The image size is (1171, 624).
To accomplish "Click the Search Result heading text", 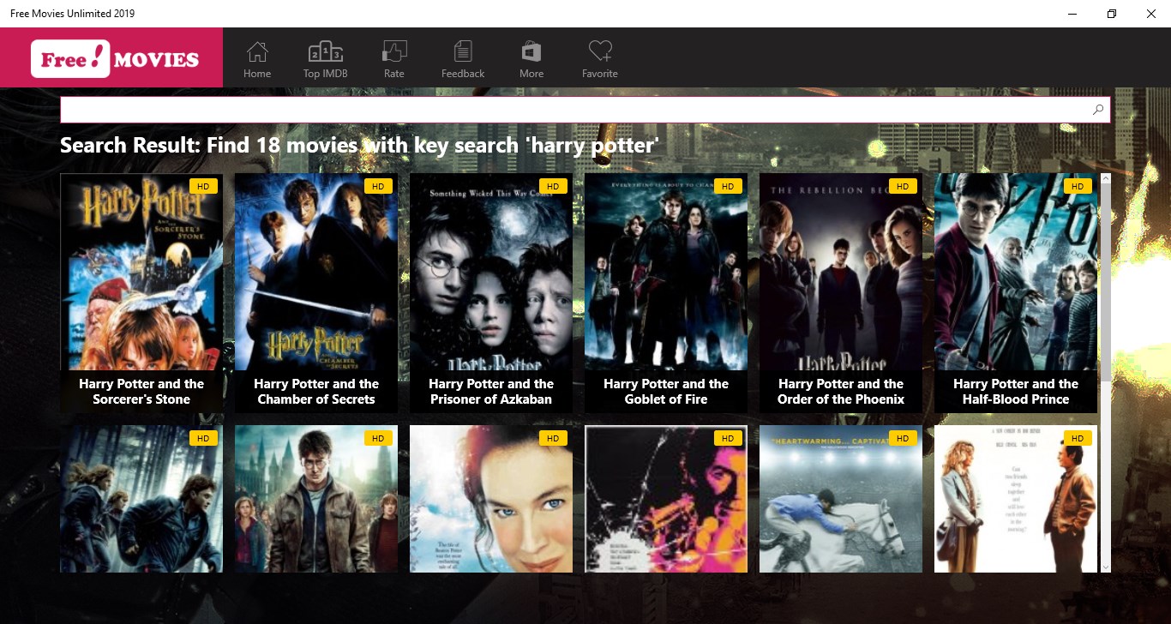I will [x=359, y=146].
